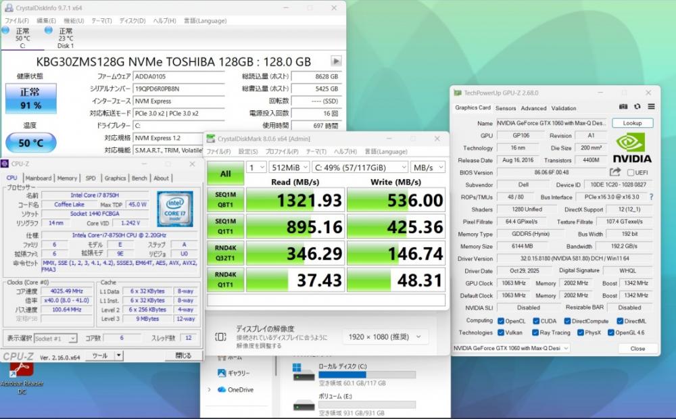Click the GPU-Z title bar app icon
This screenshot has height=419, width=676.
point(458,93)
